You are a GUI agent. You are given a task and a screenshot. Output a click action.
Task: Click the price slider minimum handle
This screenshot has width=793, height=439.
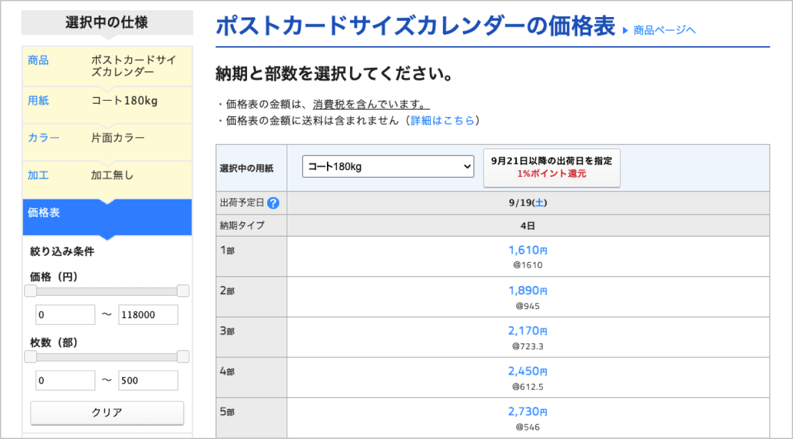(x=30, y=291)
